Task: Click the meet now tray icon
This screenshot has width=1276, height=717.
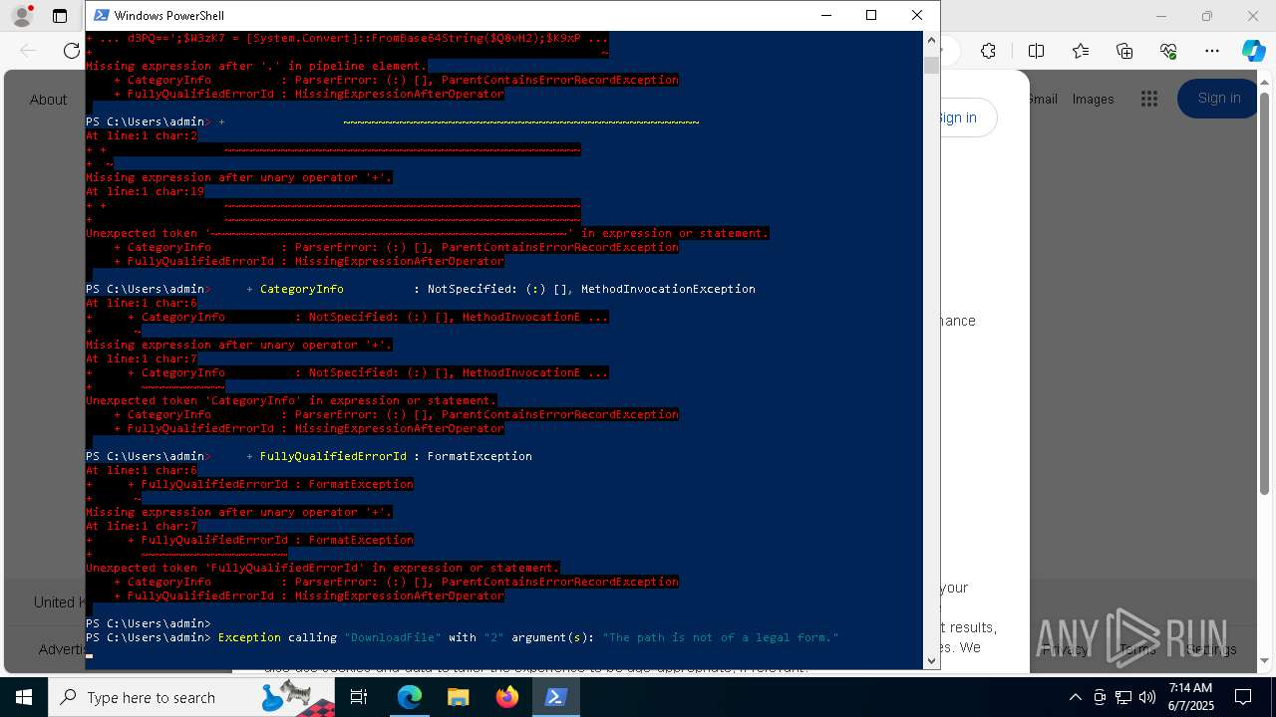Action: click(x=1100, y=697)
